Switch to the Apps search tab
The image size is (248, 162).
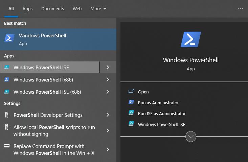tap(27, 8)
